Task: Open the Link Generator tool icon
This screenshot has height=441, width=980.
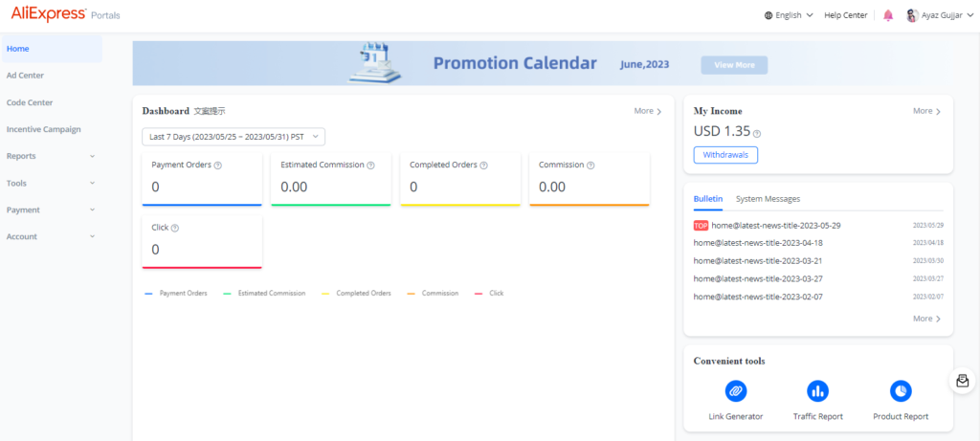Action: coord(736,391)
